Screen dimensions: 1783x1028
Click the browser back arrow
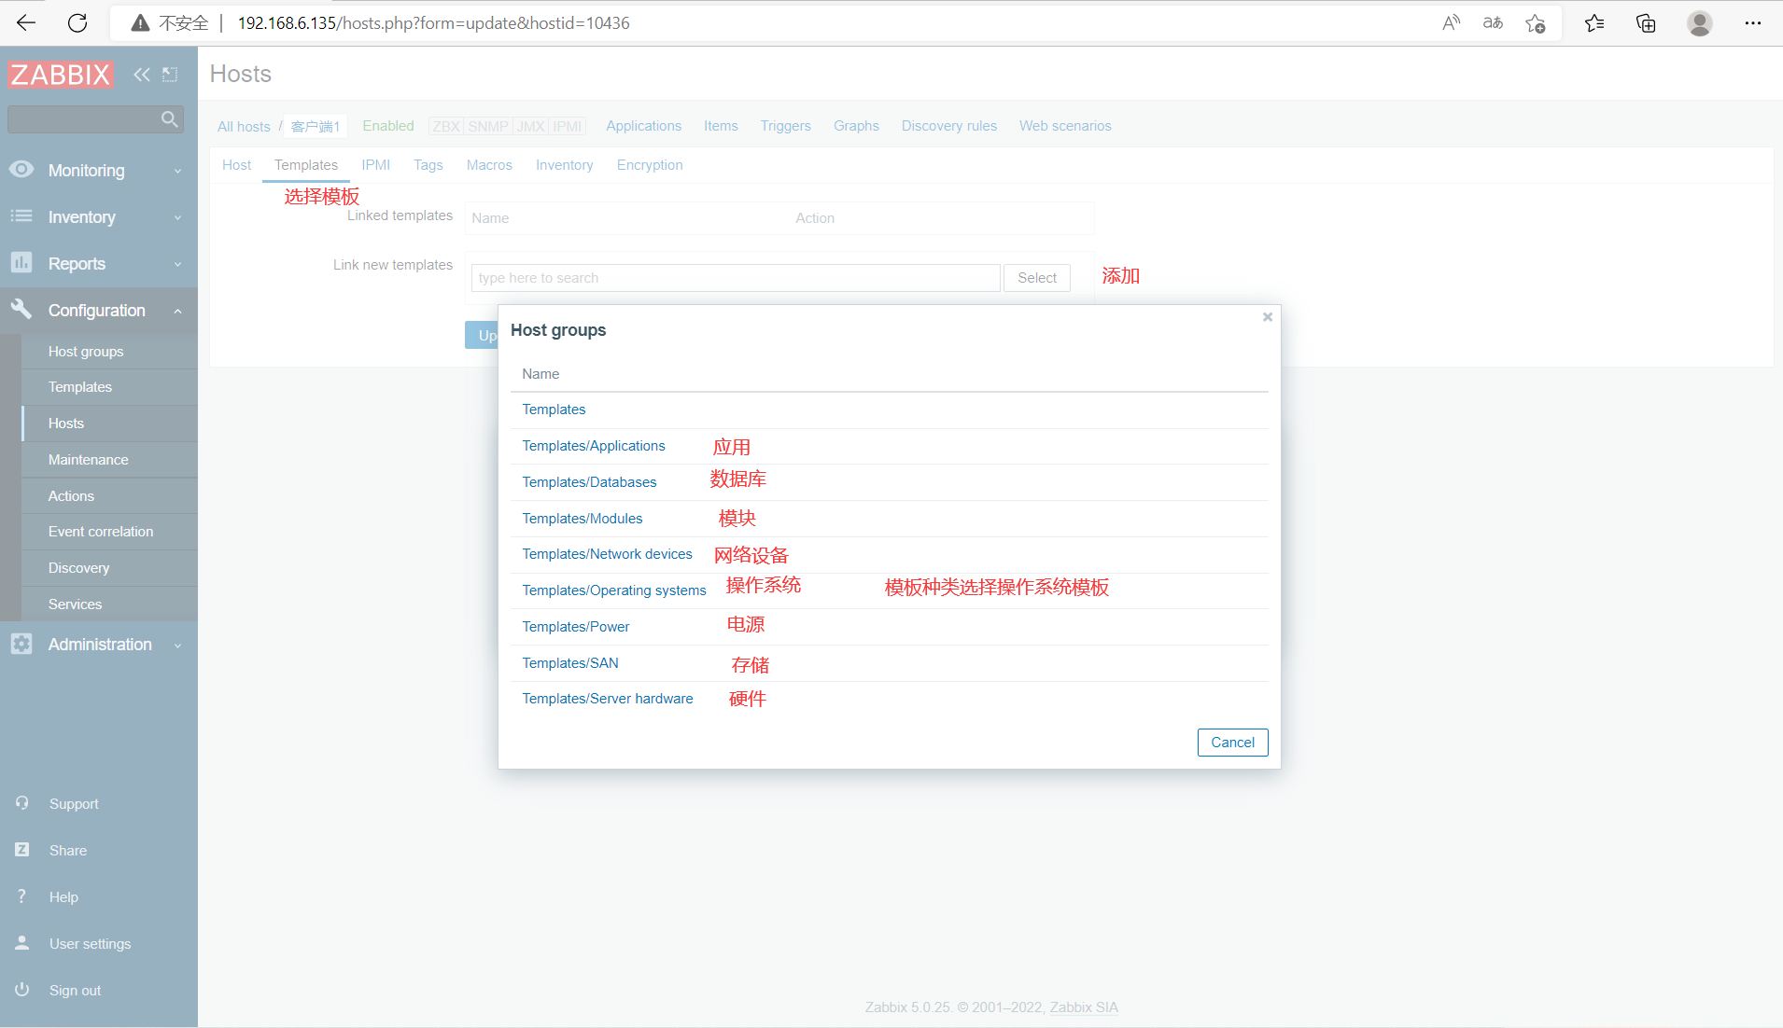tap(26, 23)
